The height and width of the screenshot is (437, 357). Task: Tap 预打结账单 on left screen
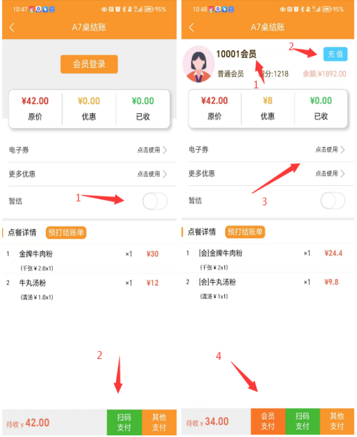66,232
